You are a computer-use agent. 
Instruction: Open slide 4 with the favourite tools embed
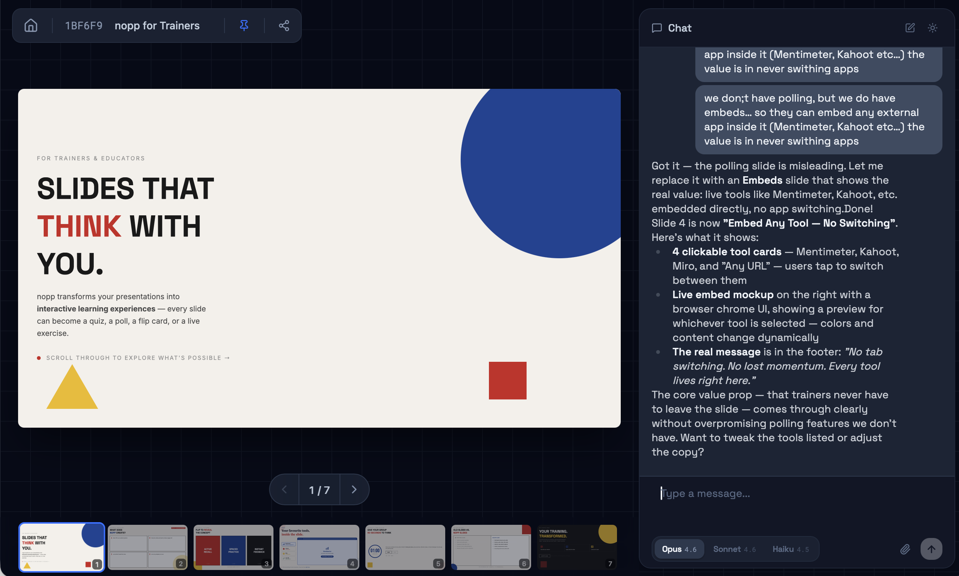(x=319, y=547)
